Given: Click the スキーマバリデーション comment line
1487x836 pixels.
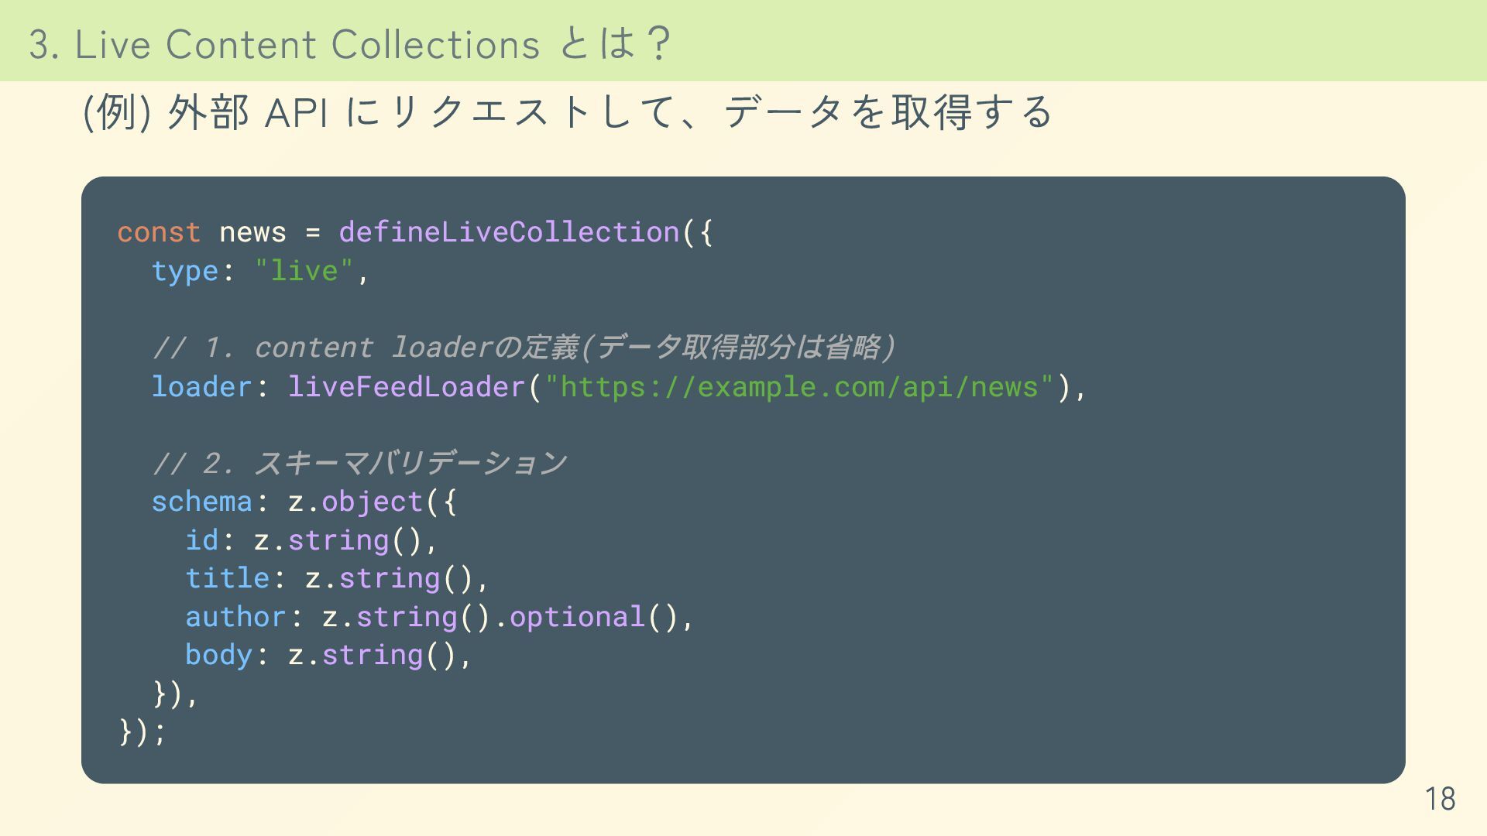Looking at the screenshot, I should 359,463.
